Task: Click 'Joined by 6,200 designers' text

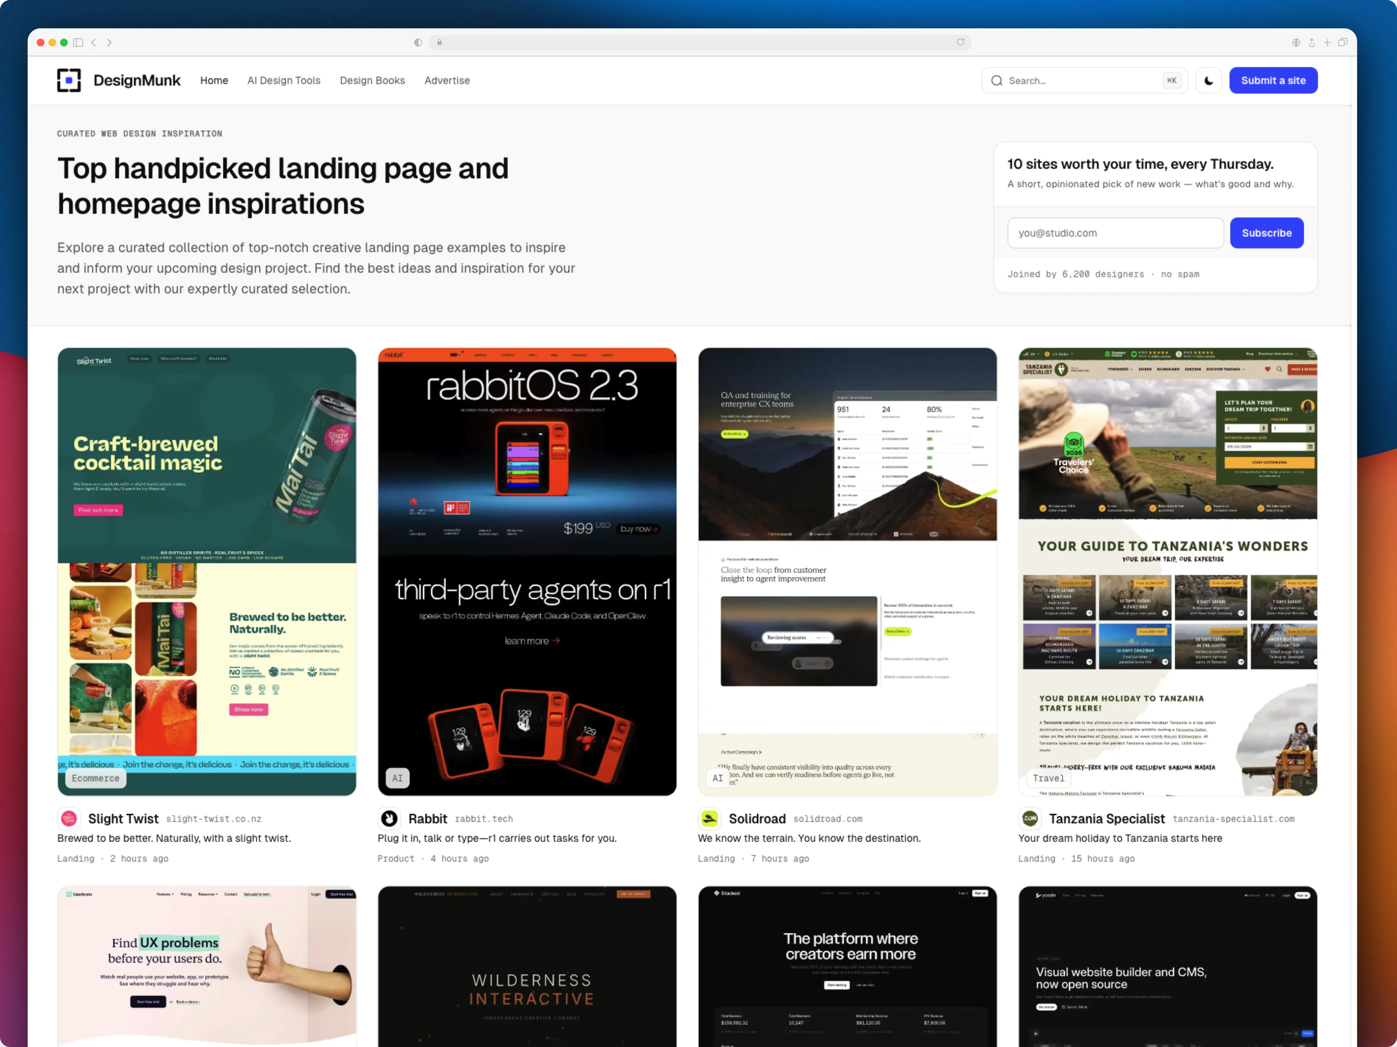Action: [x=1075, y=274]
